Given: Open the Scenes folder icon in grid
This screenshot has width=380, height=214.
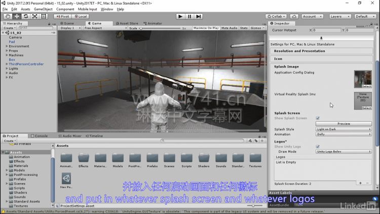Looking at the screenshot, I should 169,158.
